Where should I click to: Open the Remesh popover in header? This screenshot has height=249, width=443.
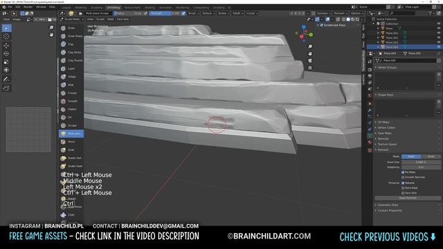click(340, 13)
